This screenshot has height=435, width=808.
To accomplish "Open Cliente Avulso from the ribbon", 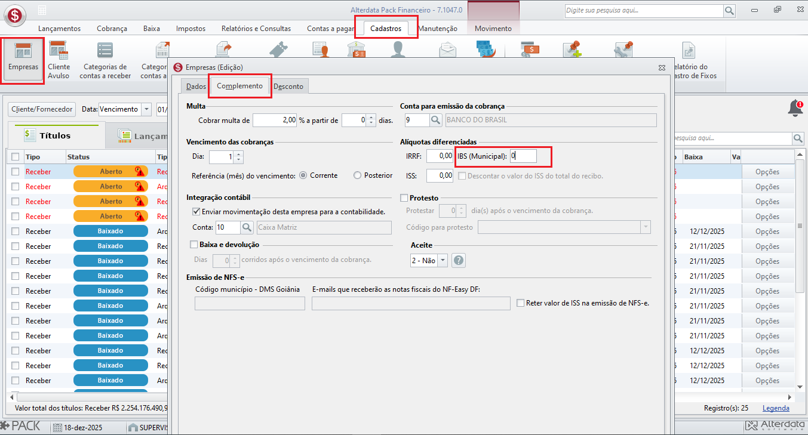I will tap(59, 60).
